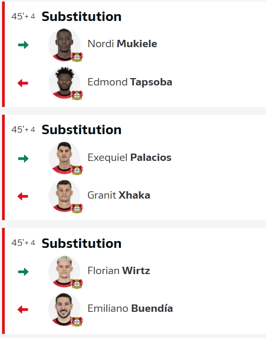The height and width of the screenshot is (338, 266).
Task: Open the Florian Wirtz name link
Action: pyautogui.click(x=119, y=271)
